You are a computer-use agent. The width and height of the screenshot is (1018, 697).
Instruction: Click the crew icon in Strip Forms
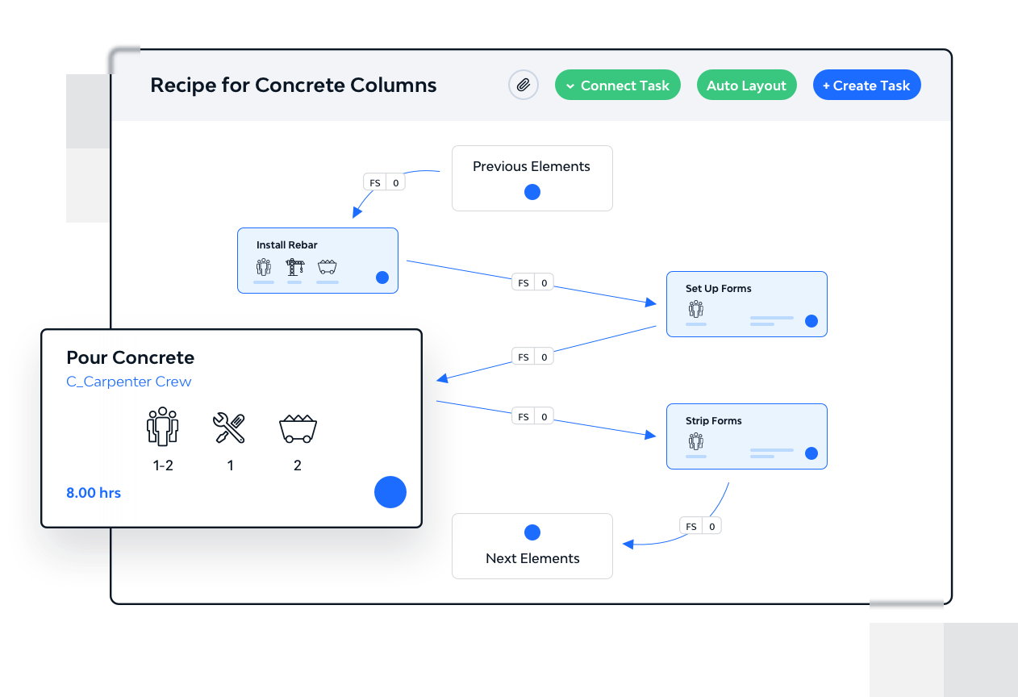(696, 441)
